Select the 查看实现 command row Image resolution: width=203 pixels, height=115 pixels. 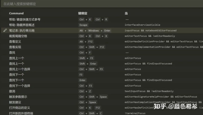(x=102, y=47)
